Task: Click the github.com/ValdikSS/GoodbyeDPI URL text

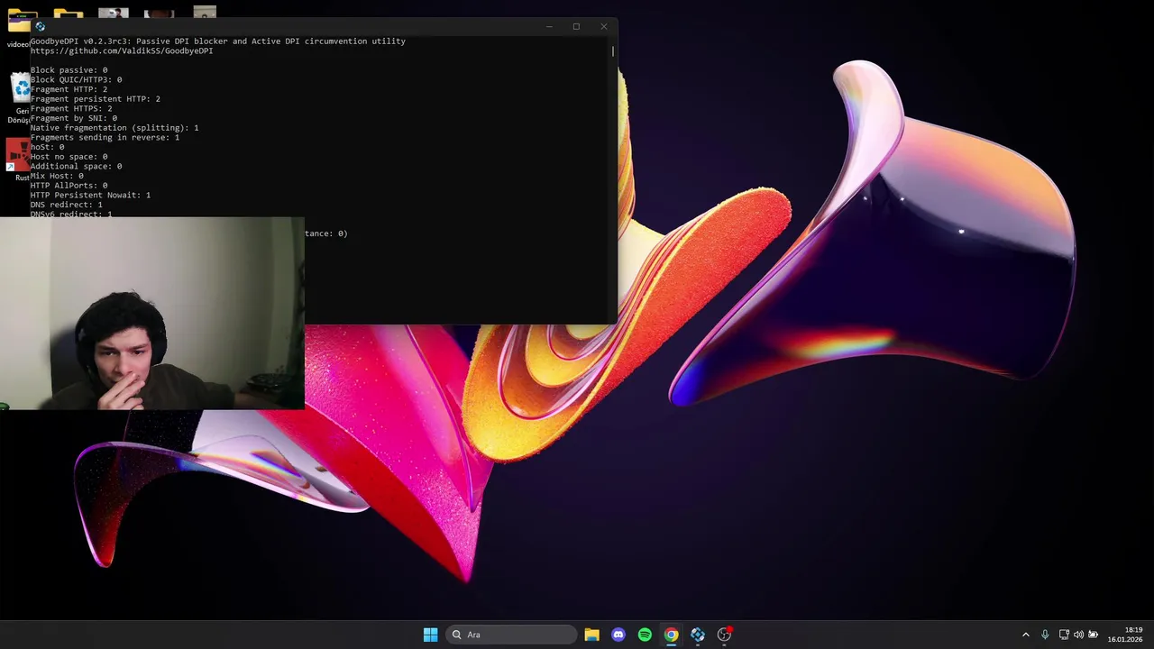Action: (x=122, y=51)
